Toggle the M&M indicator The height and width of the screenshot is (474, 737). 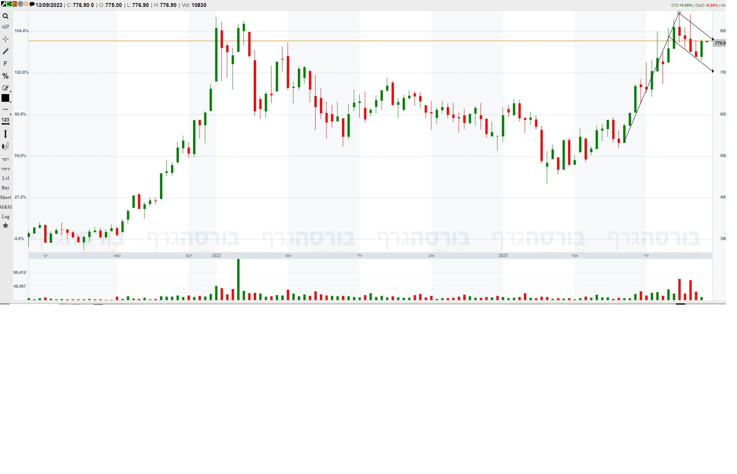(6, 207)
